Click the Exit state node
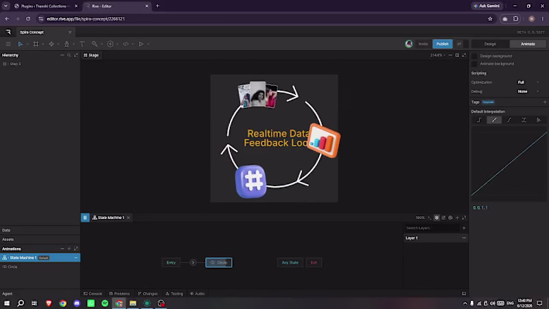 [314, 263]
